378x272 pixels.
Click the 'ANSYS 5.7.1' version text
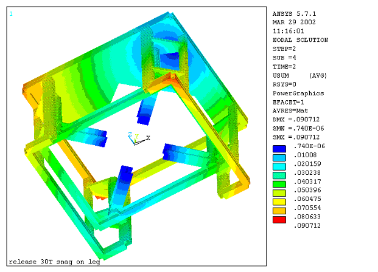point(294,14)
